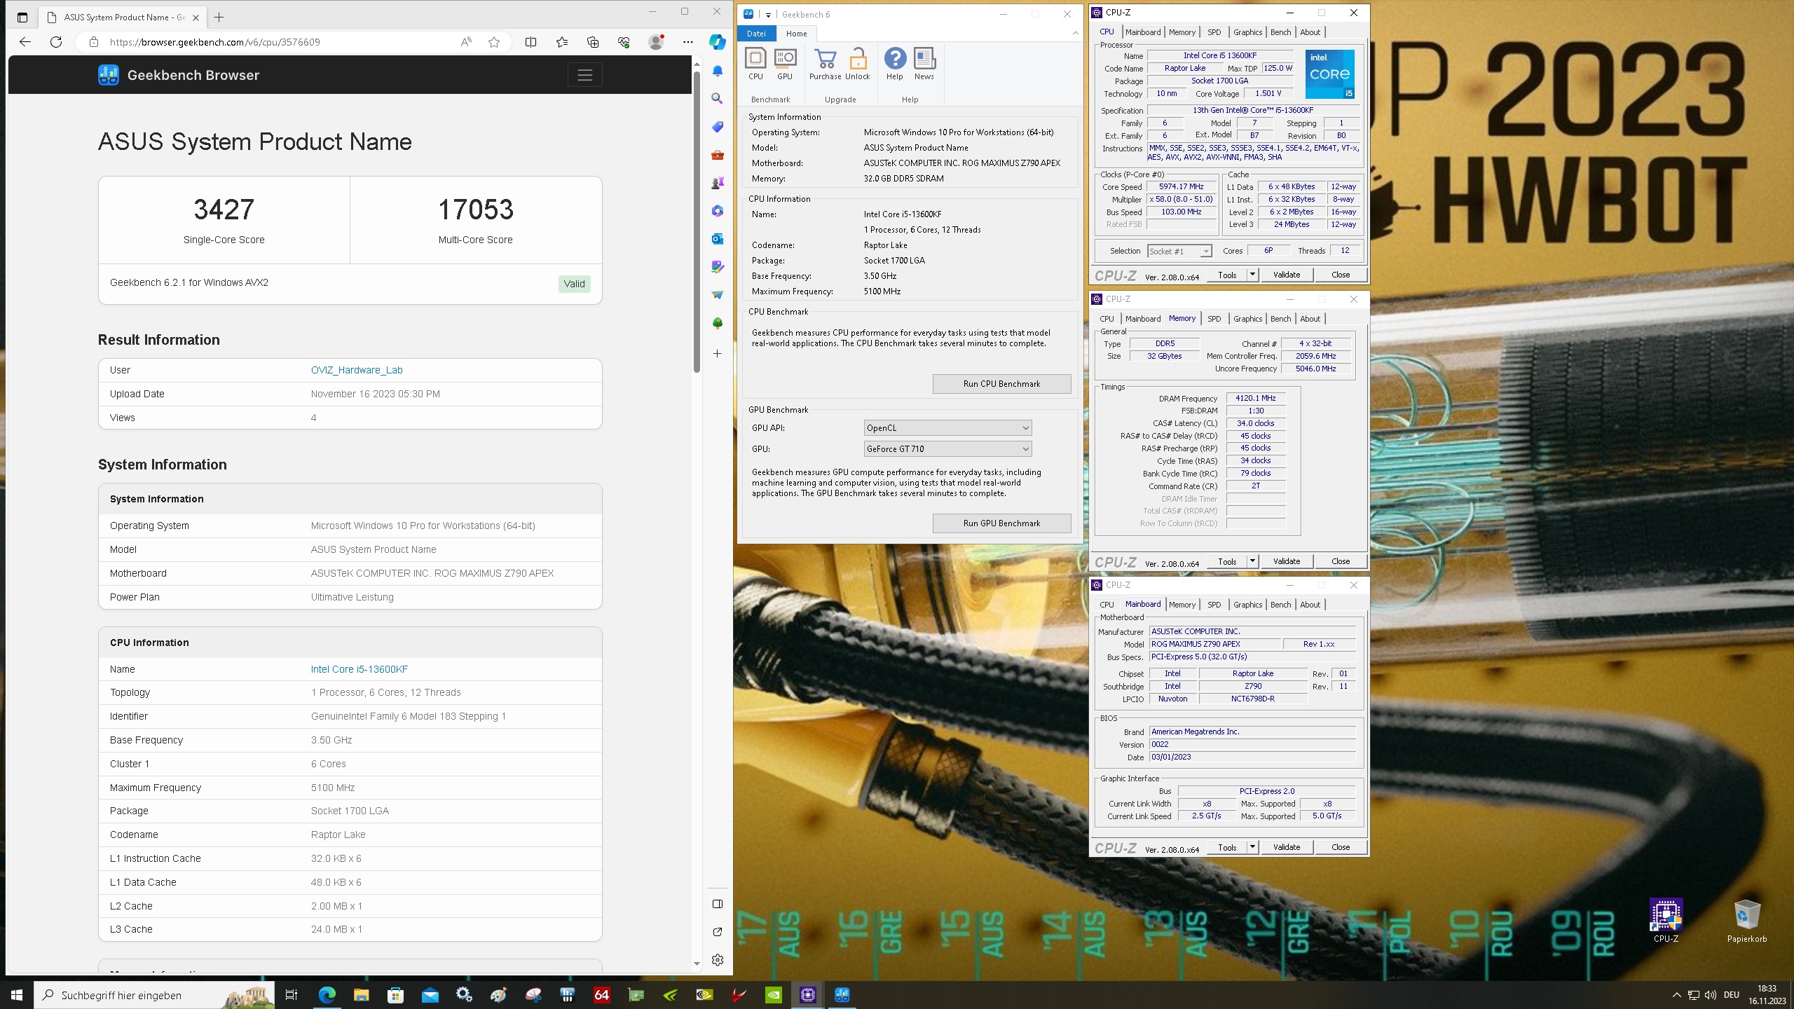Open volume control in system tray
This screenshot has width=1794, height=1009.
point(1710,995)
